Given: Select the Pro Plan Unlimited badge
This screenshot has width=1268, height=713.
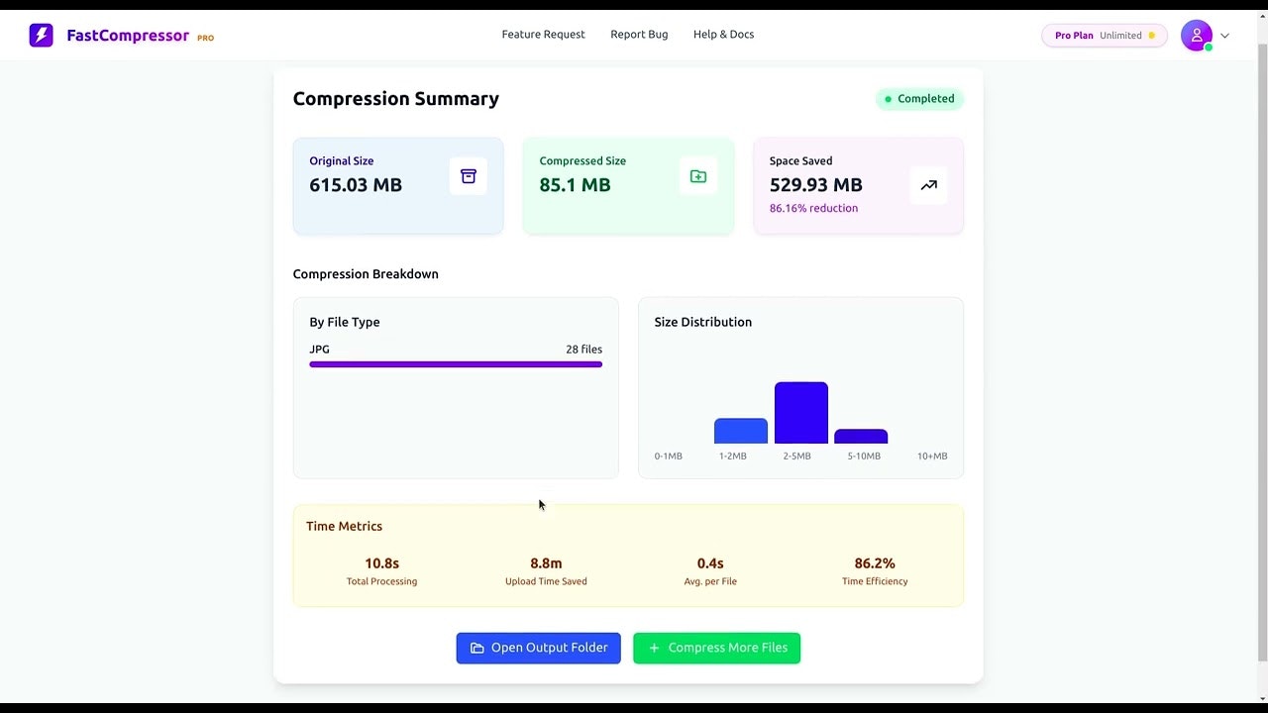Looking at the screenshot, I should pyautogui.click(x=1103, y=35).
